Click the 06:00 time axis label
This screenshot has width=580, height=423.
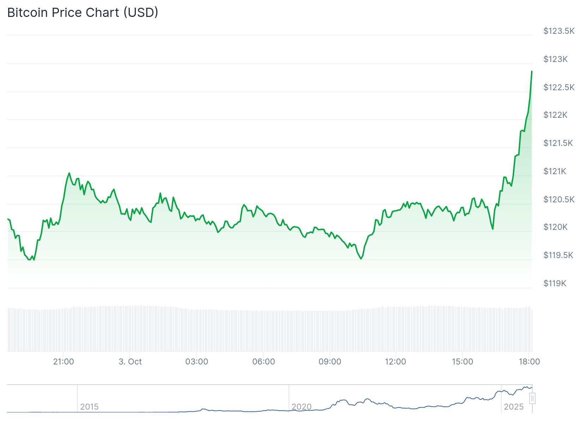[x=264, y=362]
